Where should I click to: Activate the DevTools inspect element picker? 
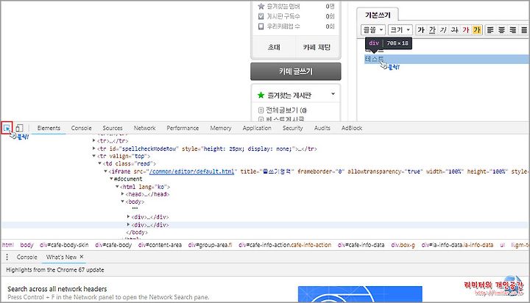pos(7,128)
